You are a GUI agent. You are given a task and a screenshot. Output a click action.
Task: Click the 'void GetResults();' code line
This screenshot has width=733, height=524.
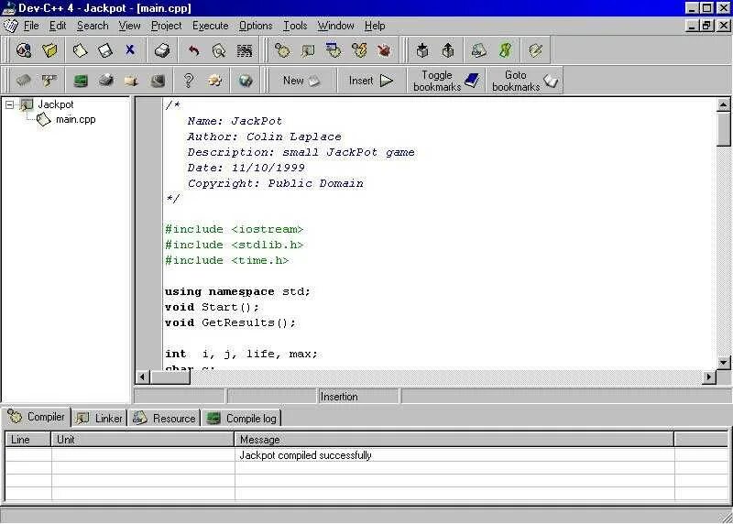tap(230, 322)
